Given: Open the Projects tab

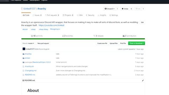Looking at the screenshot, I should pyautogui.click(x=68, y=15).
